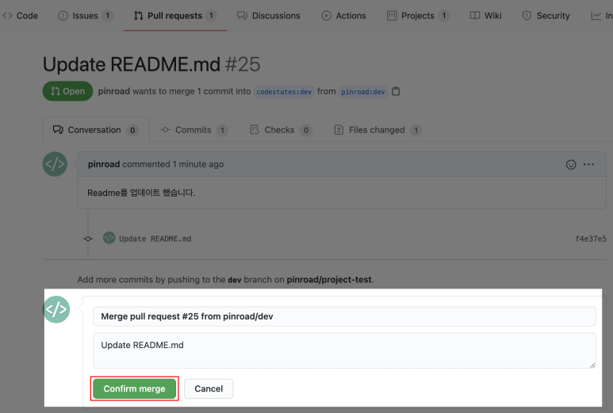Click the merge commit title field
613x413 pixels.
tap(344, 316)
